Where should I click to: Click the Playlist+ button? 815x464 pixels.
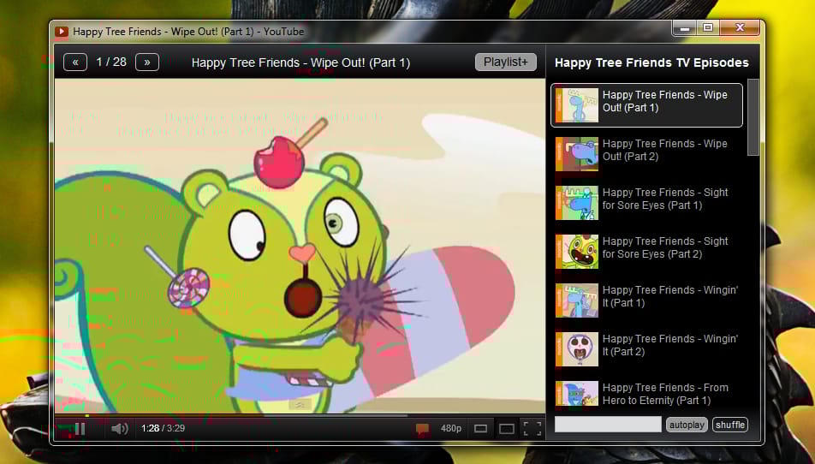[x=506, y=62]
